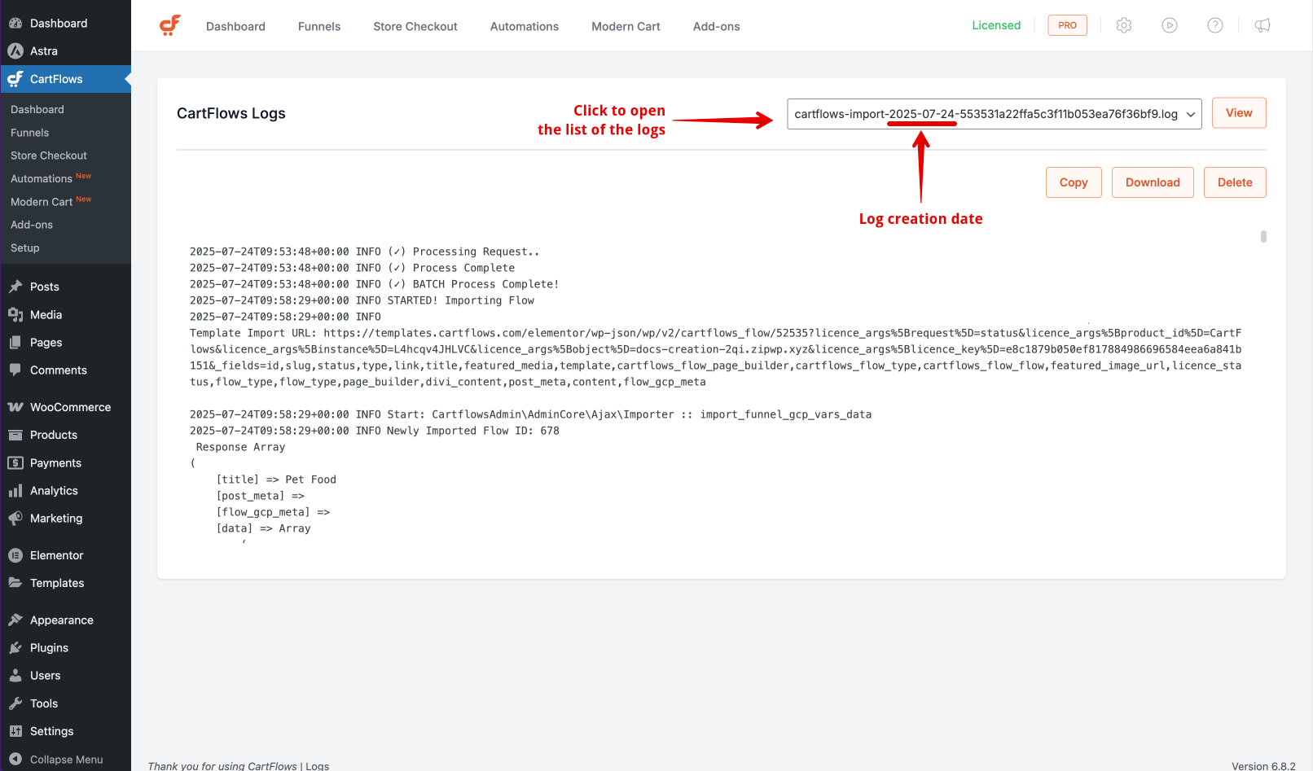Viewport: 1313px width, 771px height.
Task: Click the Payments icon in the sidebar
Action: pos(15,462)
